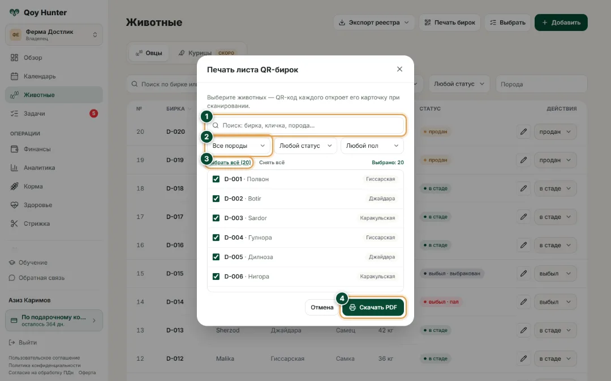The height and width of the screenshot is (381, 611).
Task: Uncheck the D-005 Дилноза checkbox
Action: click(x=216, y=257)
